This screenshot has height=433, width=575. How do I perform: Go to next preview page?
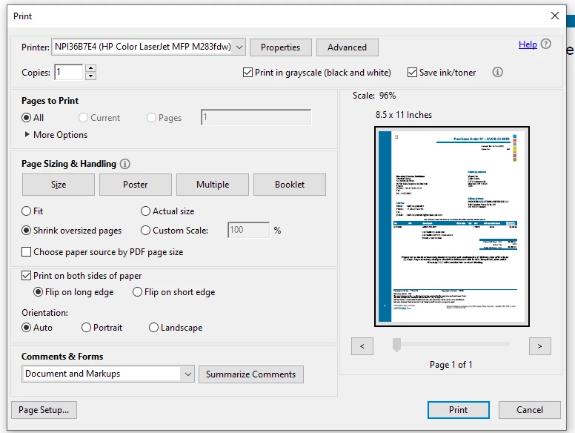click(539, 346)
